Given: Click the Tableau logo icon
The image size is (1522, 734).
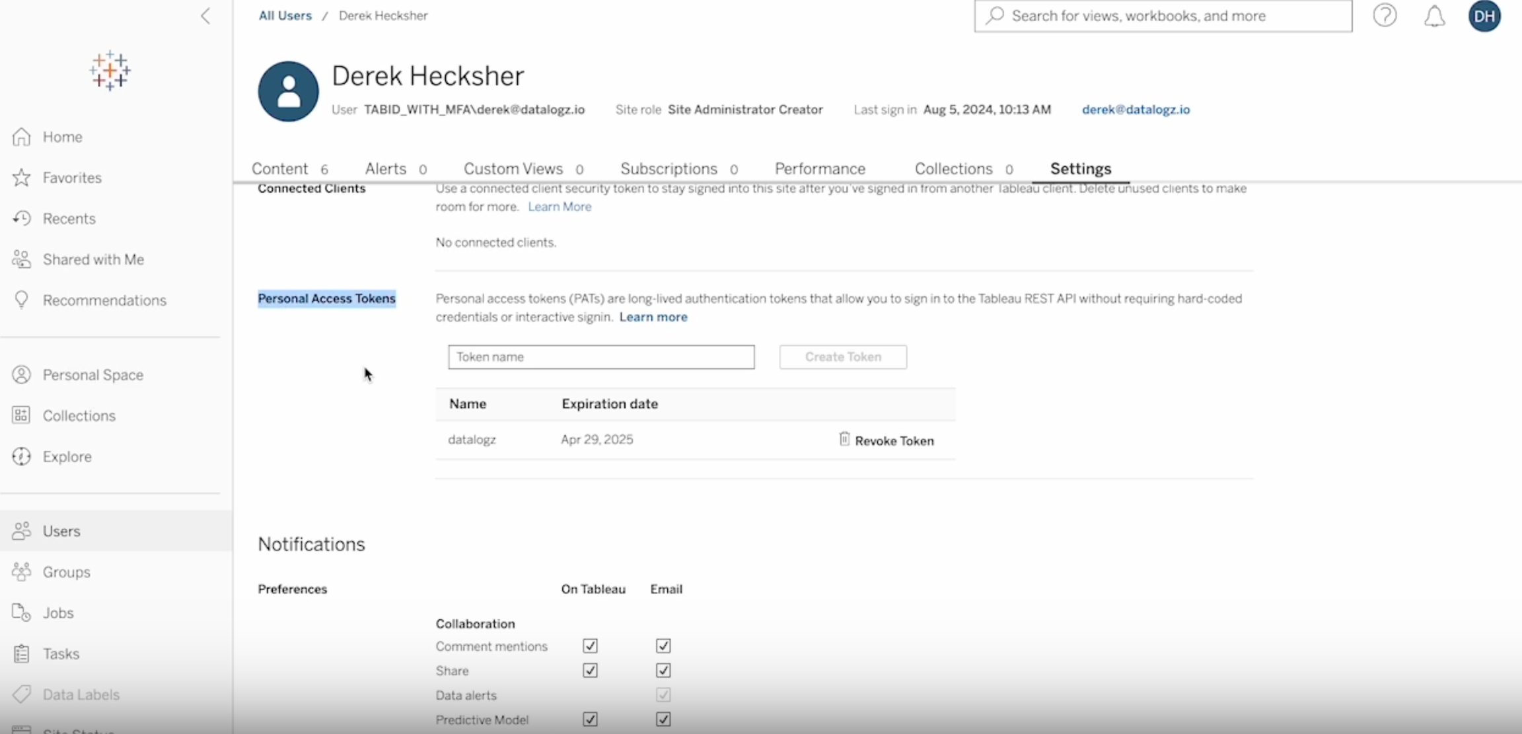Looking at the screenshot, I should pos(110,70).
